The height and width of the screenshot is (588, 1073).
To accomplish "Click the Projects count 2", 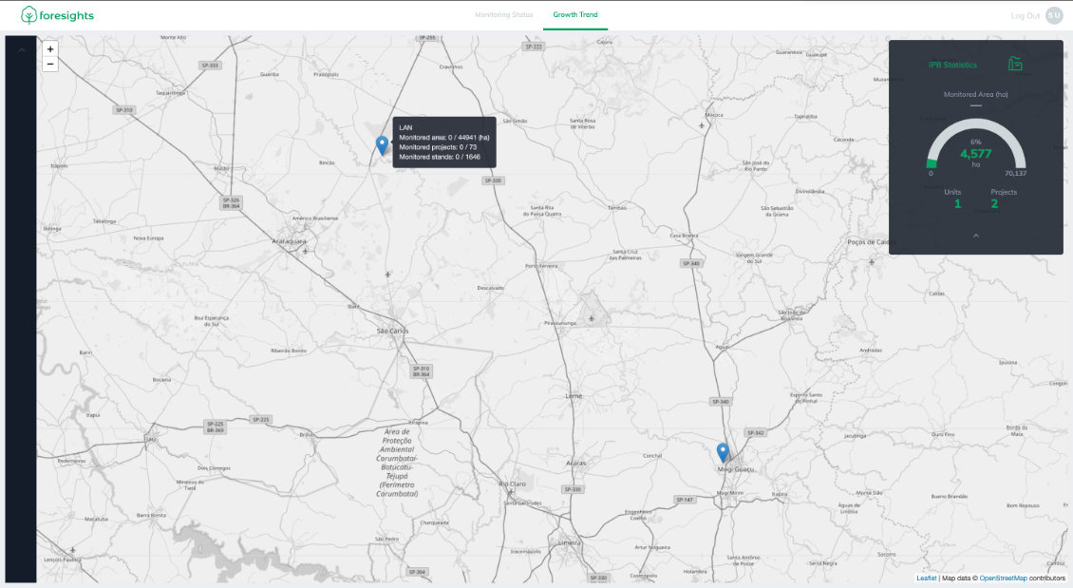I will 994,203.
